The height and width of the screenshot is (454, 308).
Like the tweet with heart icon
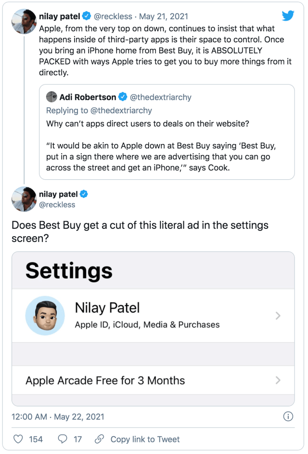click(x=18, y=439)
